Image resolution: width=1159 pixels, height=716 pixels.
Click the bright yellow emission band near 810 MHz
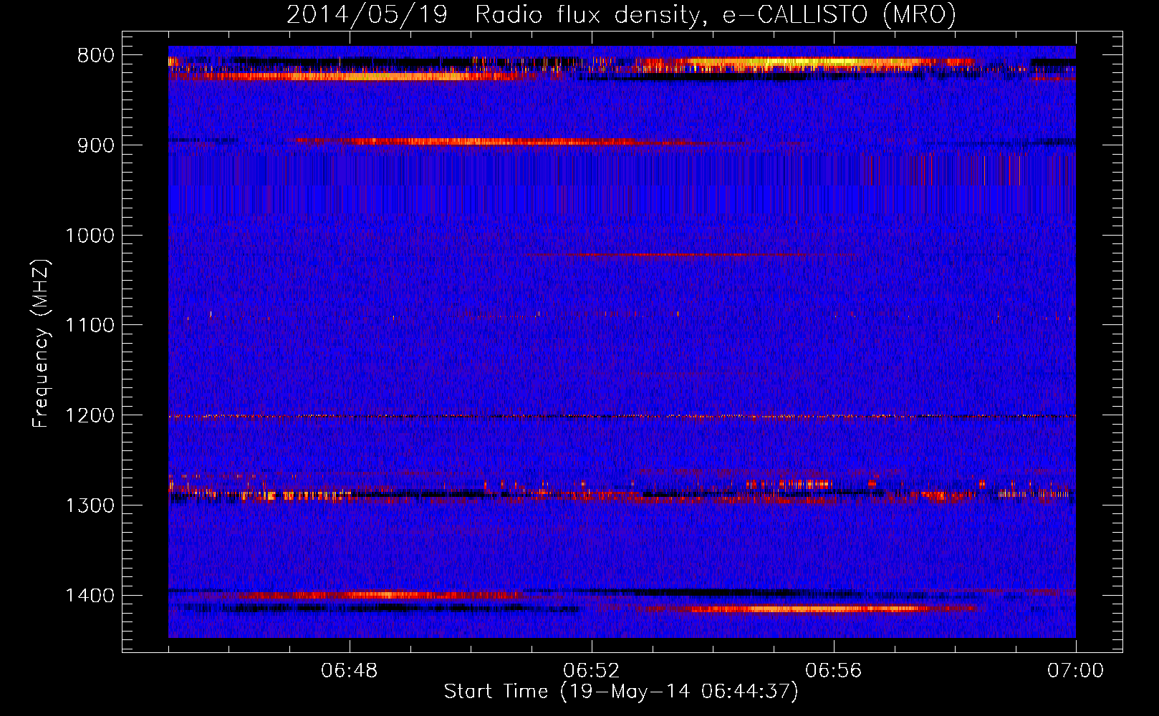click(x=802, y=63)
